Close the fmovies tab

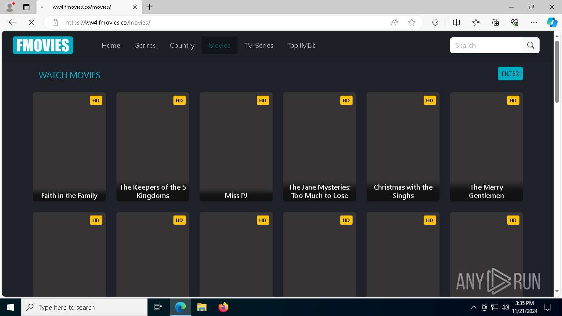click(135, 7)
